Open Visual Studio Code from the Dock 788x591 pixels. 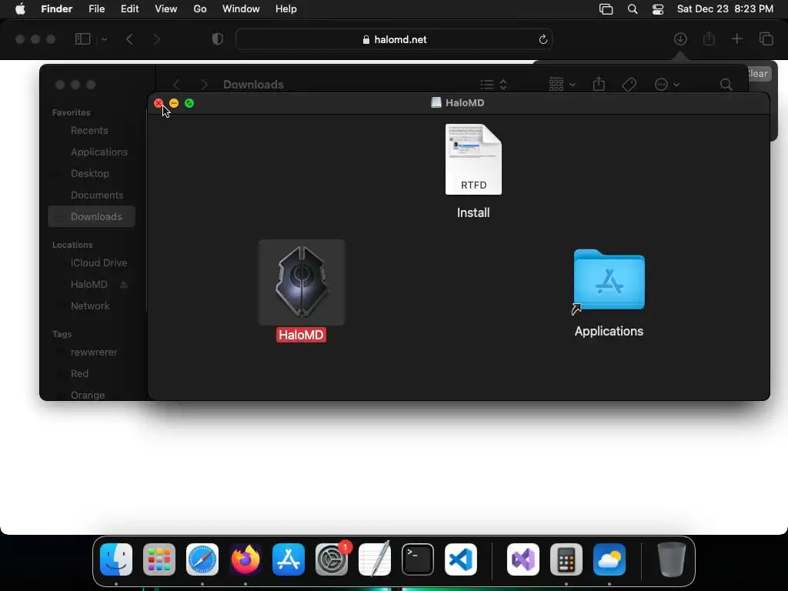pyautogui.click(x=461, y=559)
